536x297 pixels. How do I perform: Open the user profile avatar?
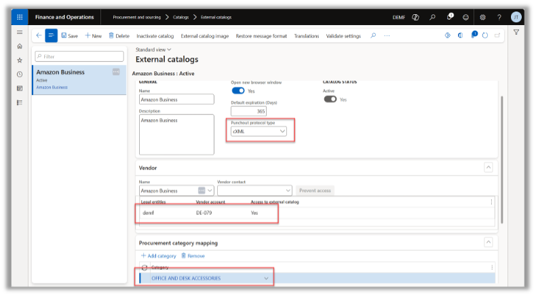coord(516,17)
